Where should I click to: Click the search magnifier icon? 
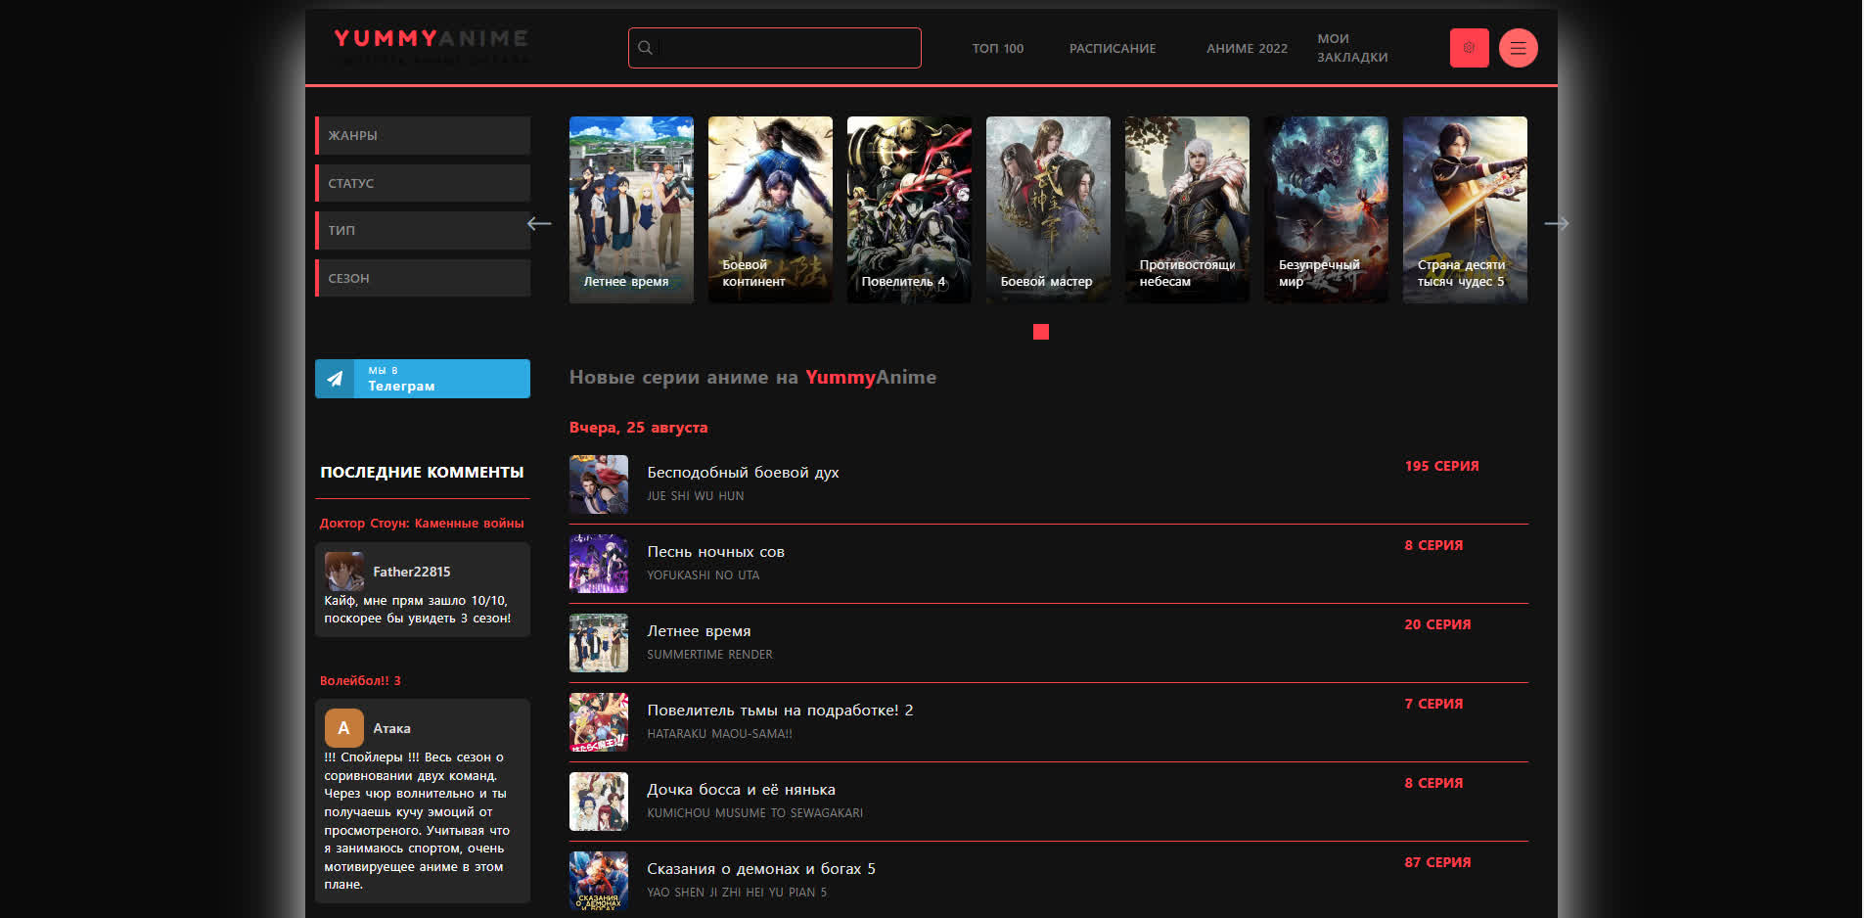coord(646,47)
